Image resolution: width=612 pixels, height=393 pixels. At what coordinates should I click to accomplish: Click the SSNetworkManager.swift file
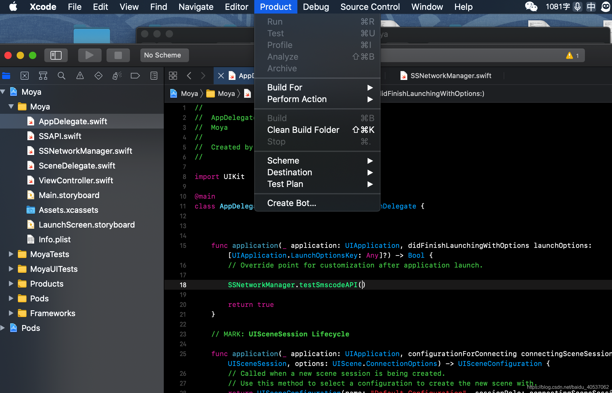(85, 151)
